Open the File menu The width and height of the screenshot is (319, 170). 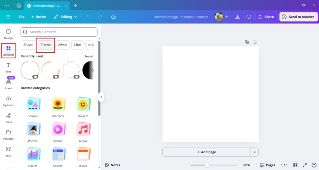pyautogui.click(x=21, y=17)
